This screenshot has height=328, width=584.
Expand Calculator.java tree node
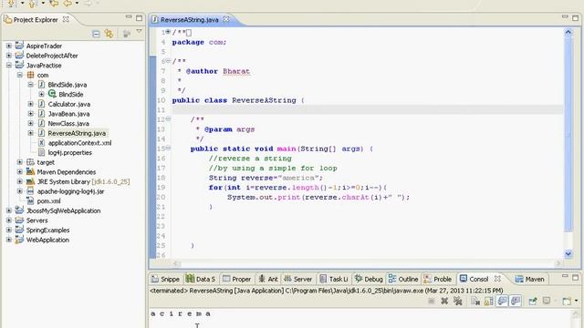[x=31, y=104]
